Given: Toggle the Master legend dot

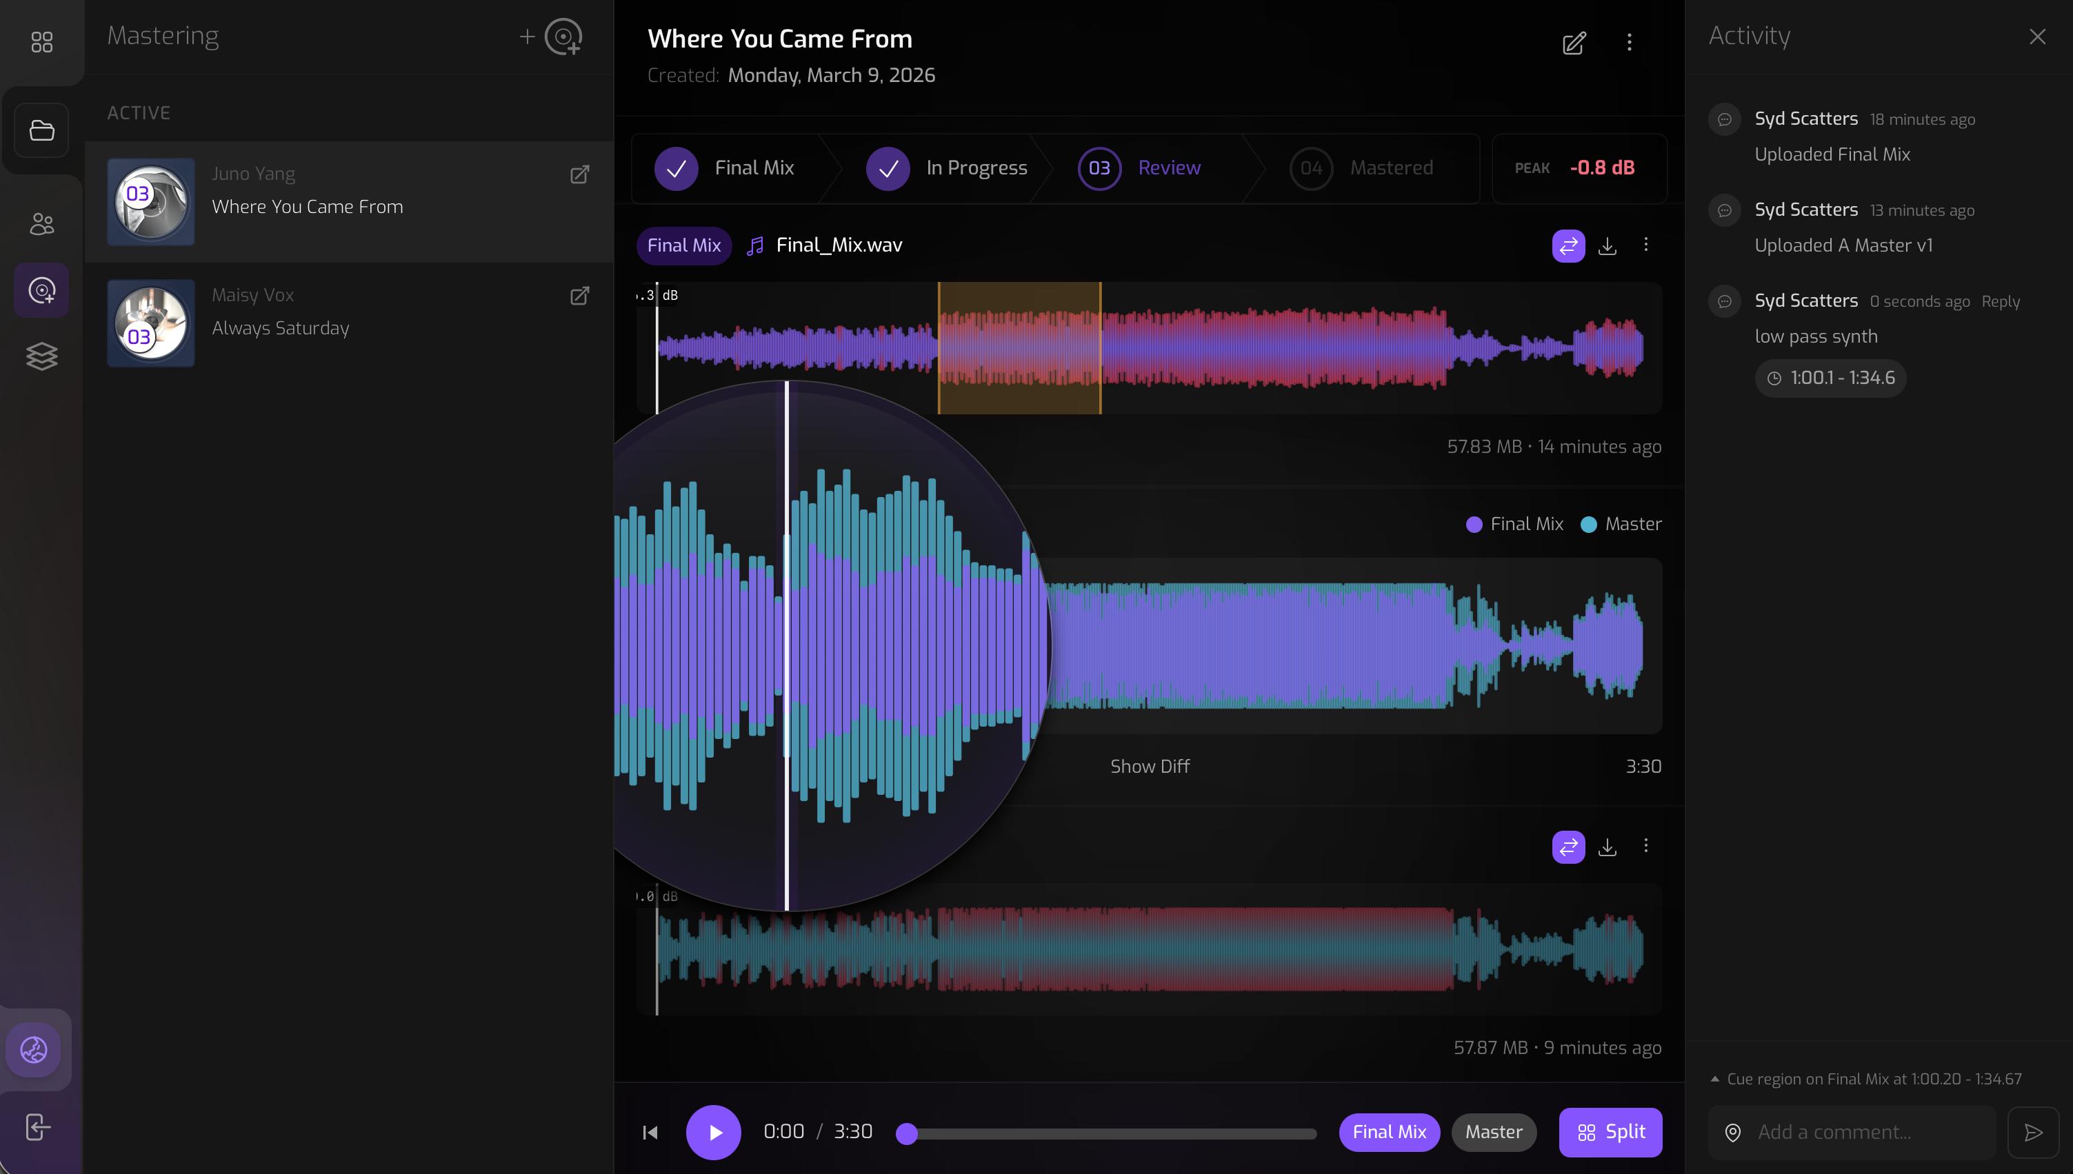Looking at the screenshot, I should [1588, 523].
